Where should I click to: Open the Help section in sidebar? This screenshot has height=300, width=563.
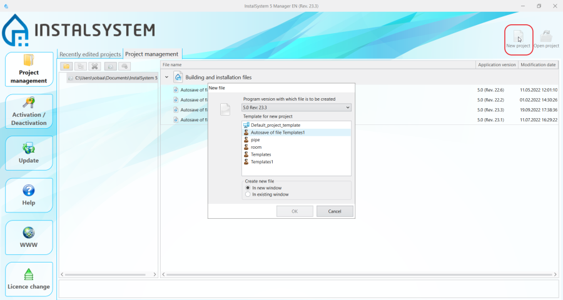pyautogui.click(x=29, y=195)
